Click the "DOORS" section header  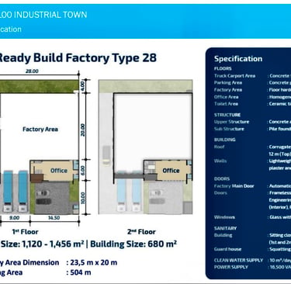(222, 178)
